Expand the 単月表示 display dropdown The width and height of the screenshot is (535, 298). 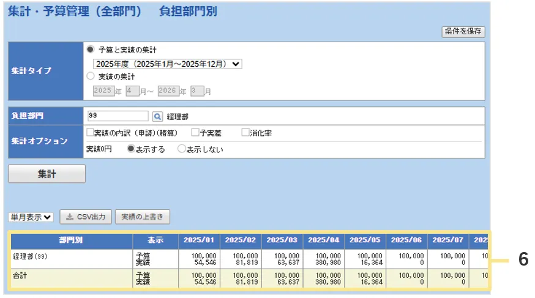pyautogui.click(x=31, y=217)
